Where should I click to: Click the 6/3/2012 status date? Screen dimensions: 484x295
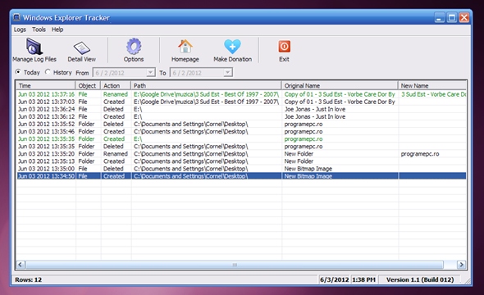pos(335,279)
